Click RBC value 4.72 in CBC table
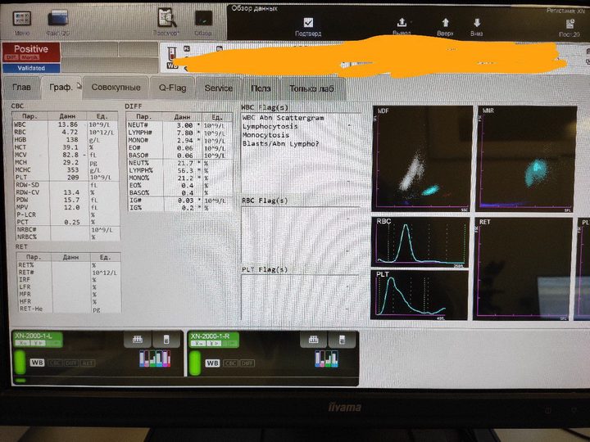Screen dimensions: 590x442 pyautogui.click(x=70, y=132)
